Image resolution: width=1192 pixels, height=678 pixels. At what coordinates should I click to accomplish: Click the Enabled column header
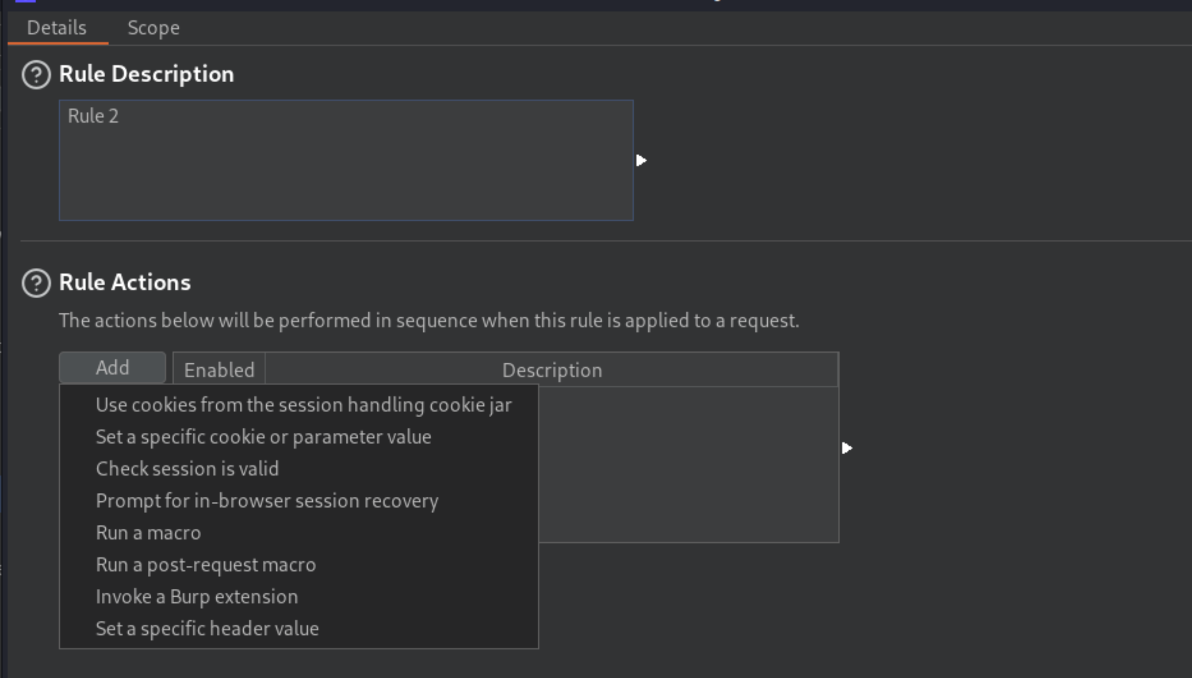tap(219, 370)
